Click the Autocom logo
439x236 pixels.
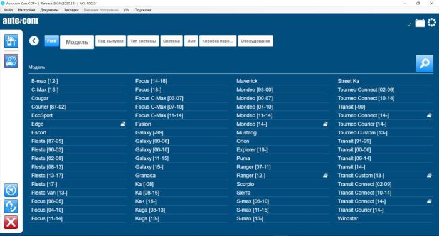tap(21, 21)
